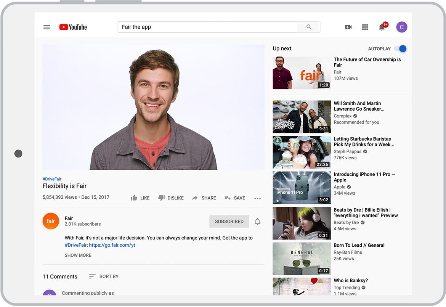Click the '776K views' text
Screen dimensions: 446x307
(345, 158)
